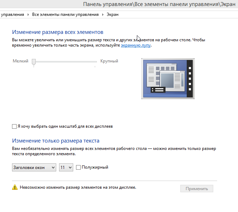
Task: Click the warning text Невозможно изменить размер элементов
Action: 78,187
